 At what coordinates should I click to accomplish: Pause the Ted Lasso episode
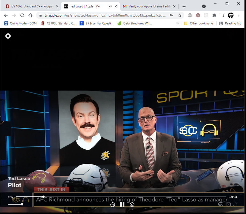click(x=122, y=204)
